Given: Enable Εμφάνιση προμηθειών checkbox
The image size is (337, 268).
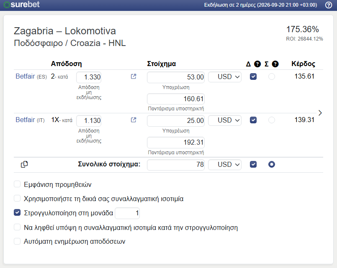Looking at the screenshot, I should pyautogui.click(x=17, y=184).
